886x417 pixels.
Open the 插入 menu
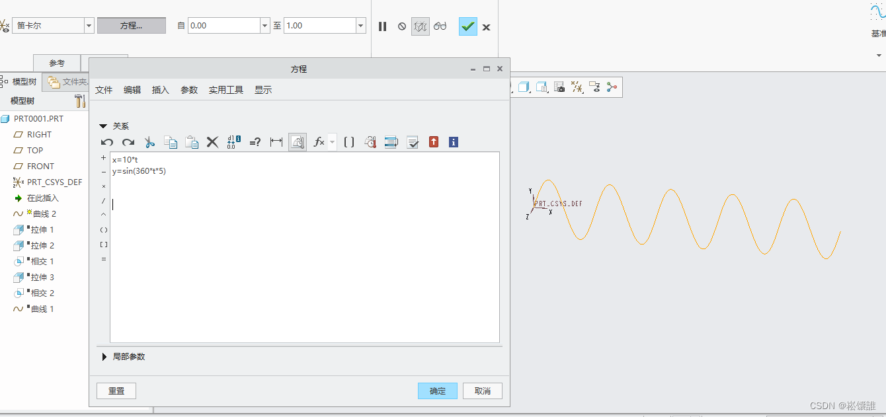pyautogui.click(x=161, y=90)
